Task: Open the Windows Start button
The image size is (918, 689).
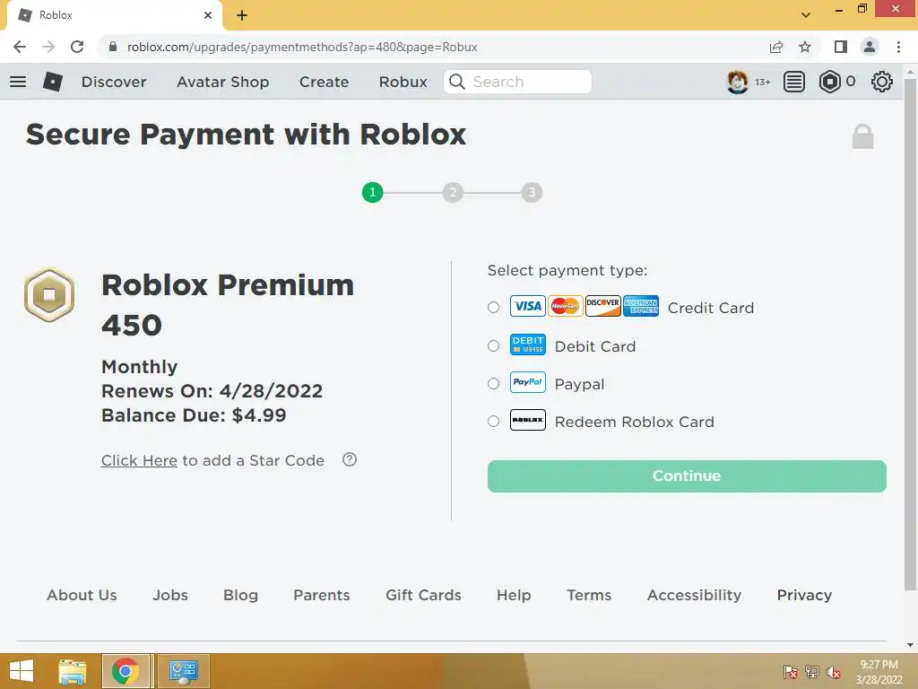Action: [x=22, y=671]
